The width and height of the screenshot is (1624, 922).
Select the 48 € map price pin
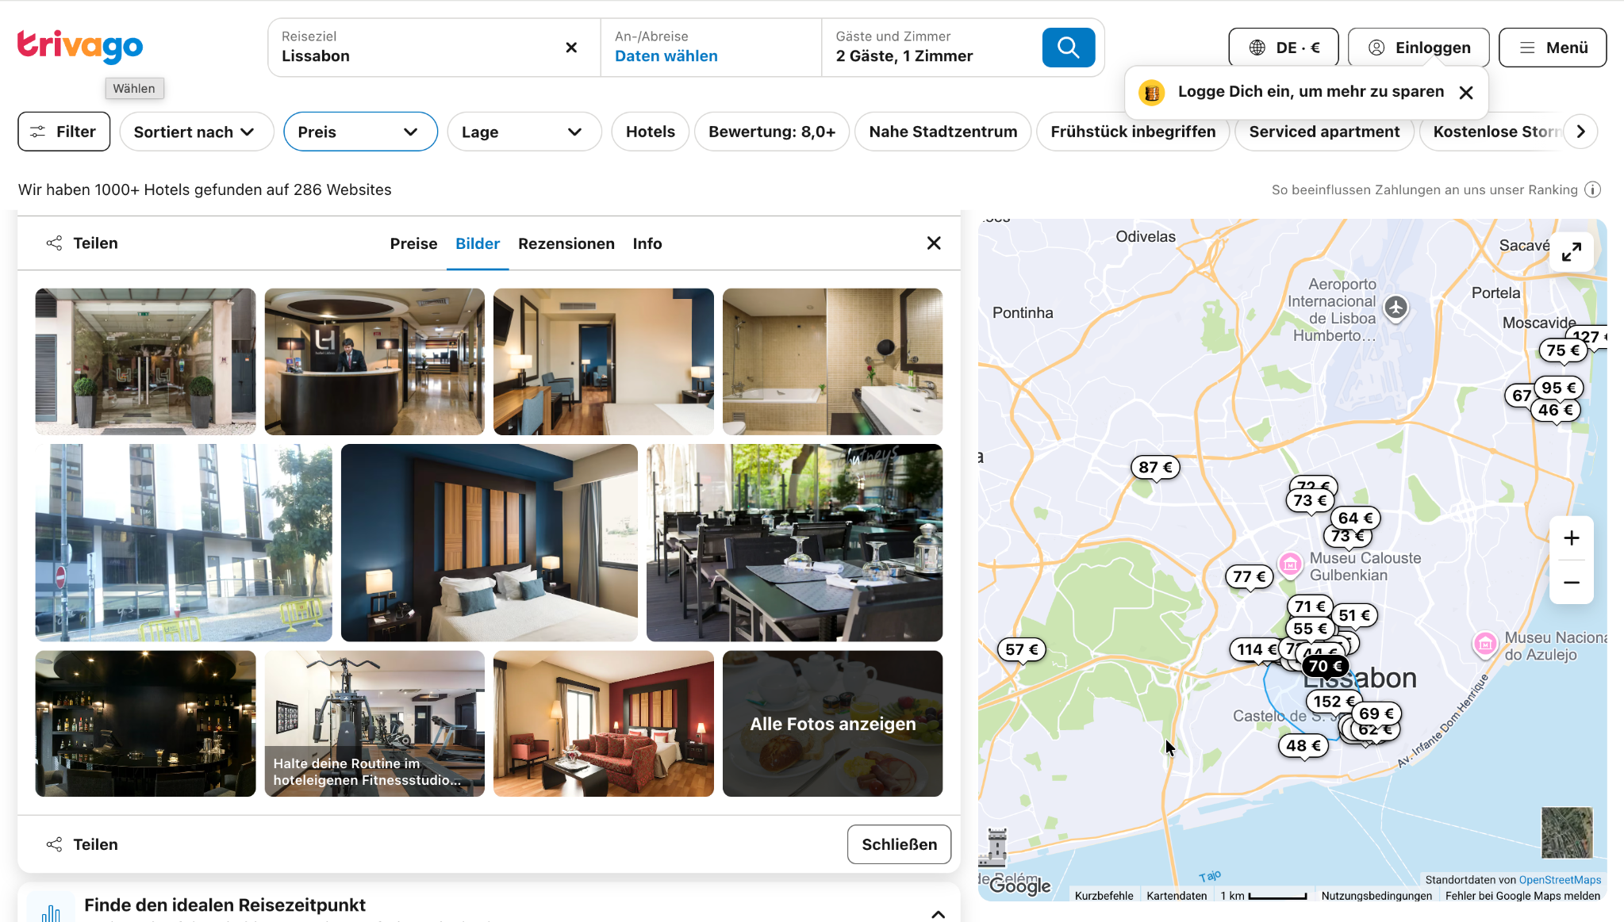click(1303, 746)
